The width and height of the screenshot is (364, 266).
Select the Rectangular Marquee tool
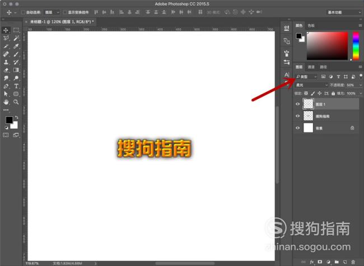pos(16,30)
